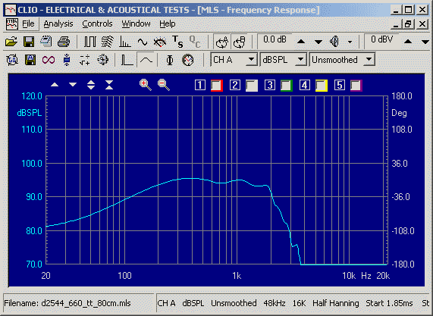Shift graph curve up with single up arrow
This screenshot has width=433, height=316.
point(55,85)
